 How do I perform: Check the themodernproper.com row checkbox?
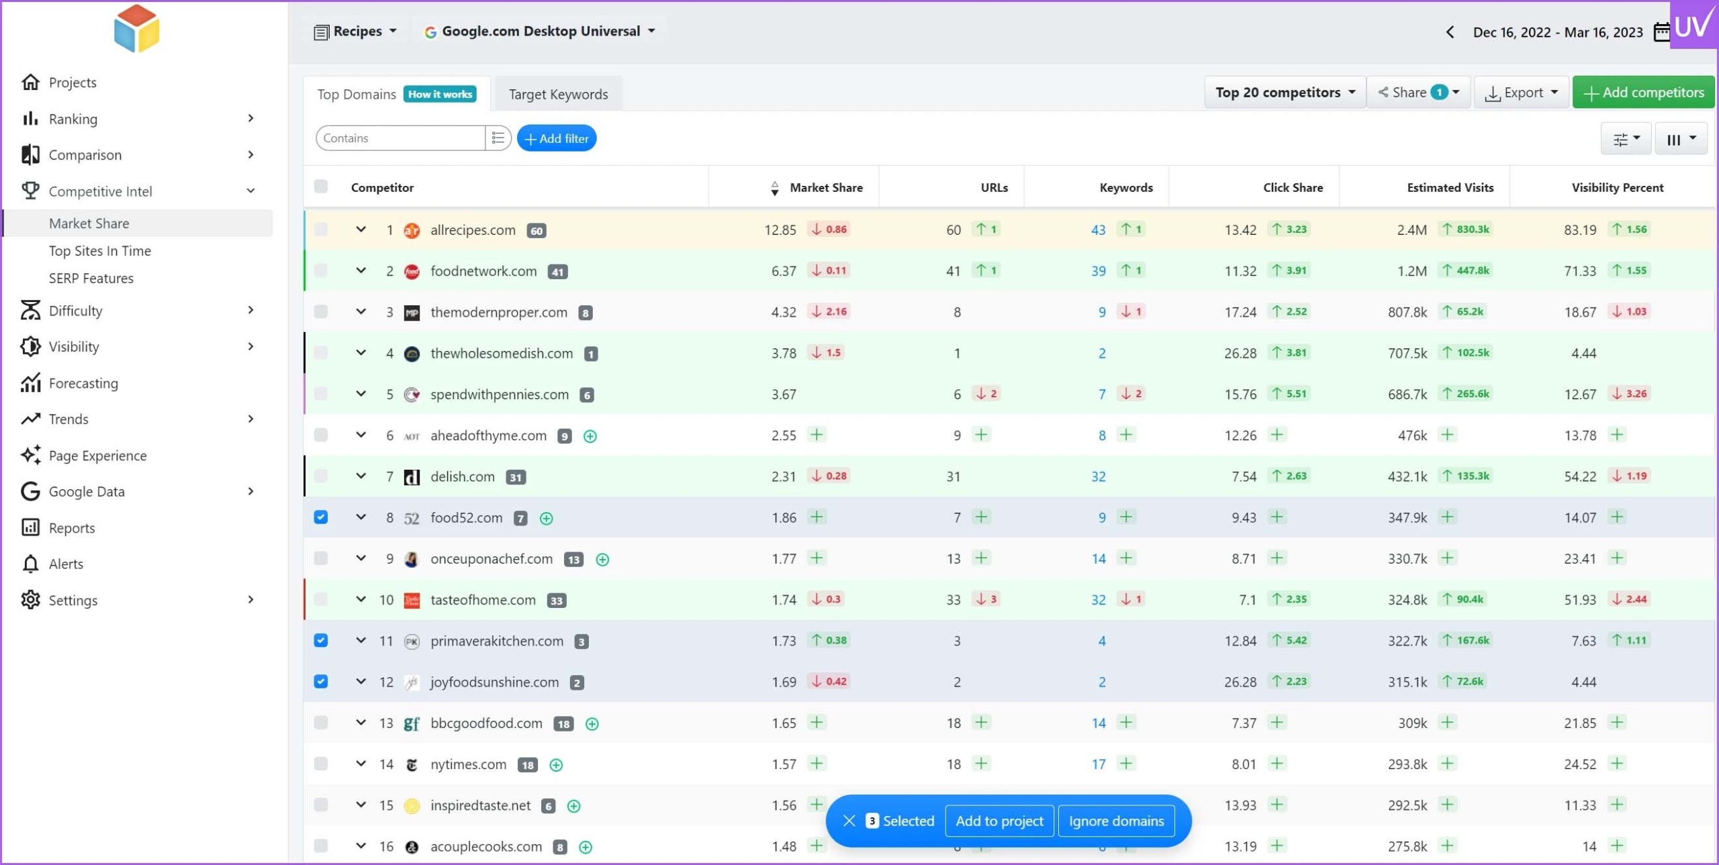coord(321,311)
